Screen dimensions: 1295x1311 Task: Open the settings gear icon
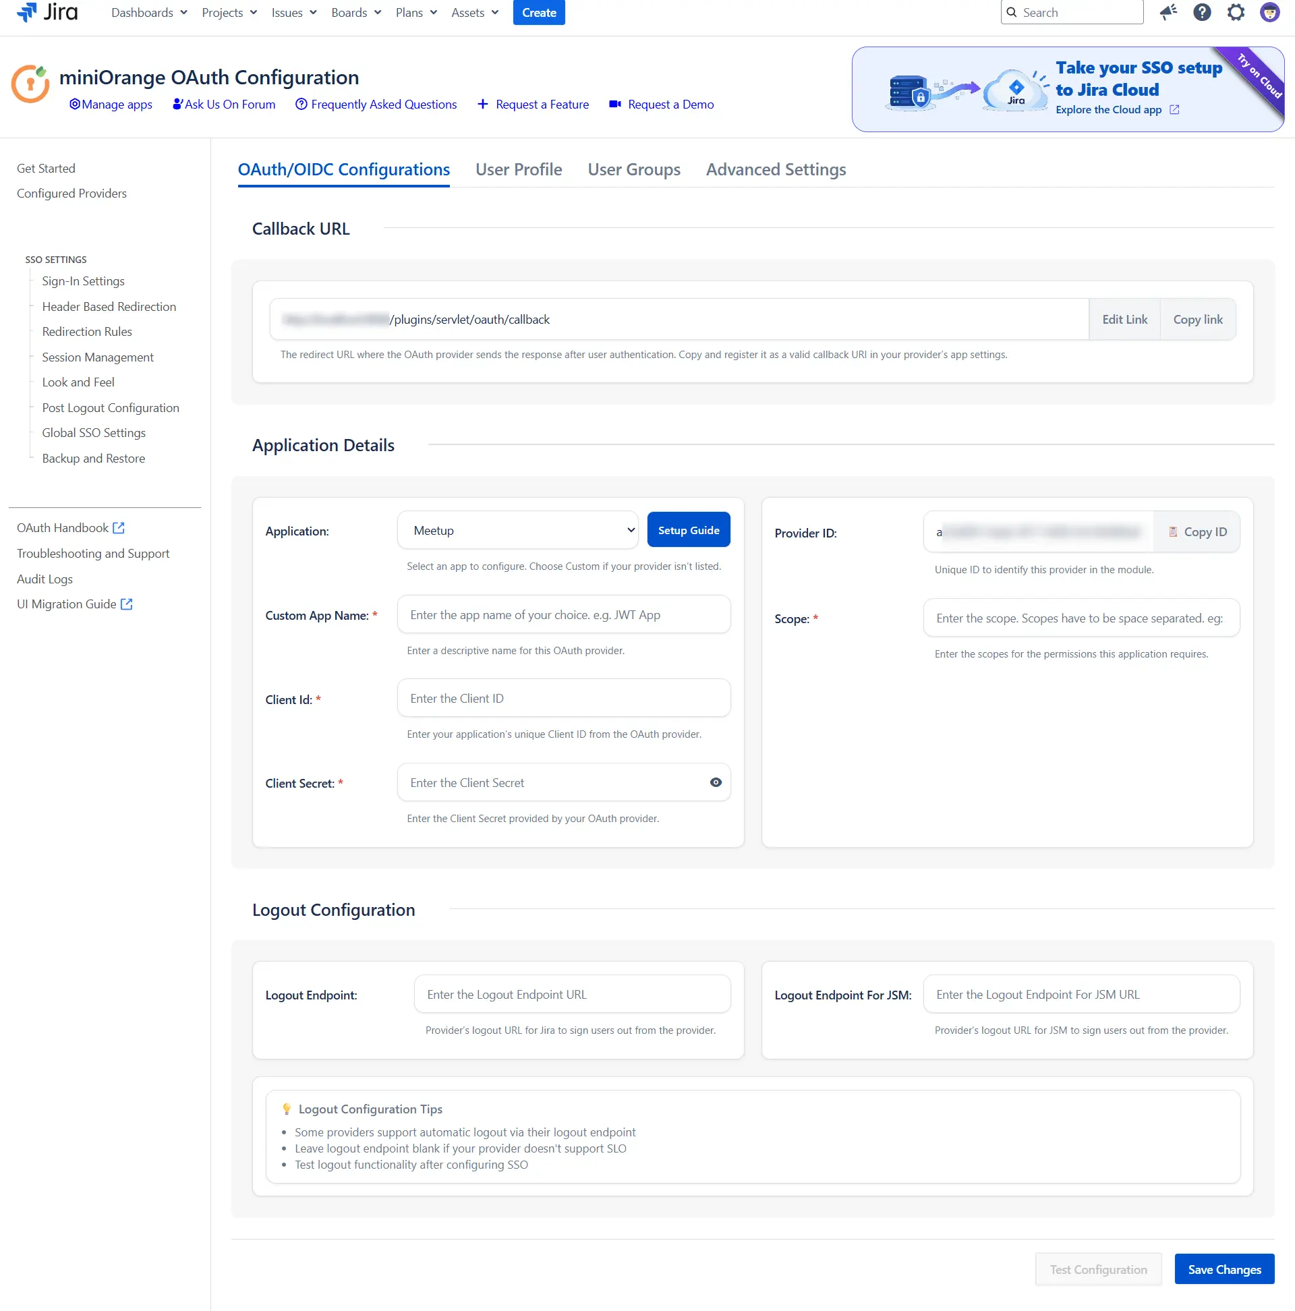(x=1236, y=12)
